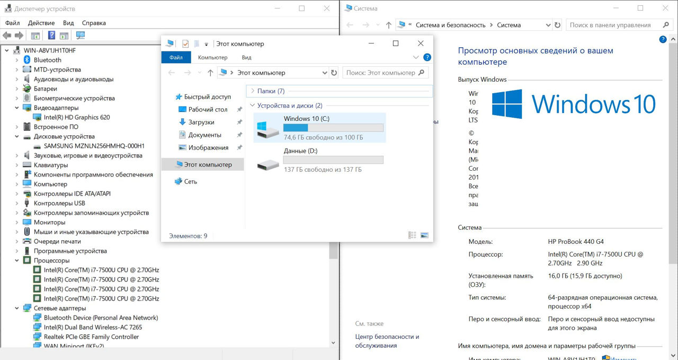Expand the Папки (7) section
Screen dimensions: 678x360
pos(253,91)
